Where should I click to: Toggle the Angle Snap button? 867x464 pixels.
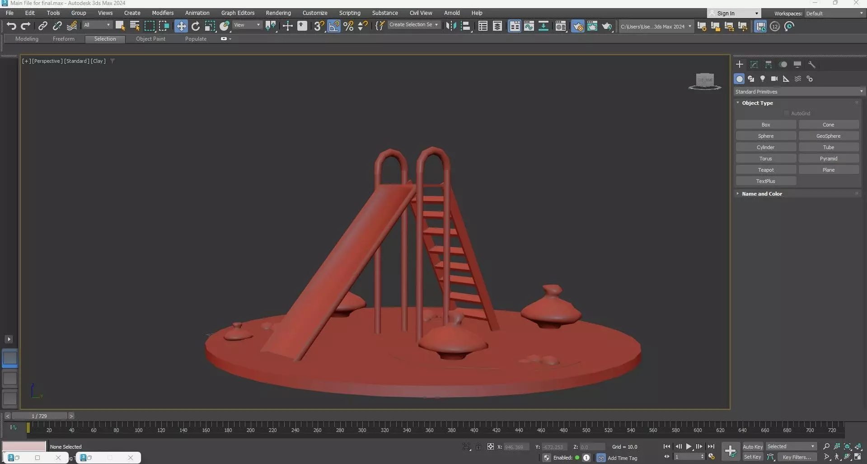point(334,26)
